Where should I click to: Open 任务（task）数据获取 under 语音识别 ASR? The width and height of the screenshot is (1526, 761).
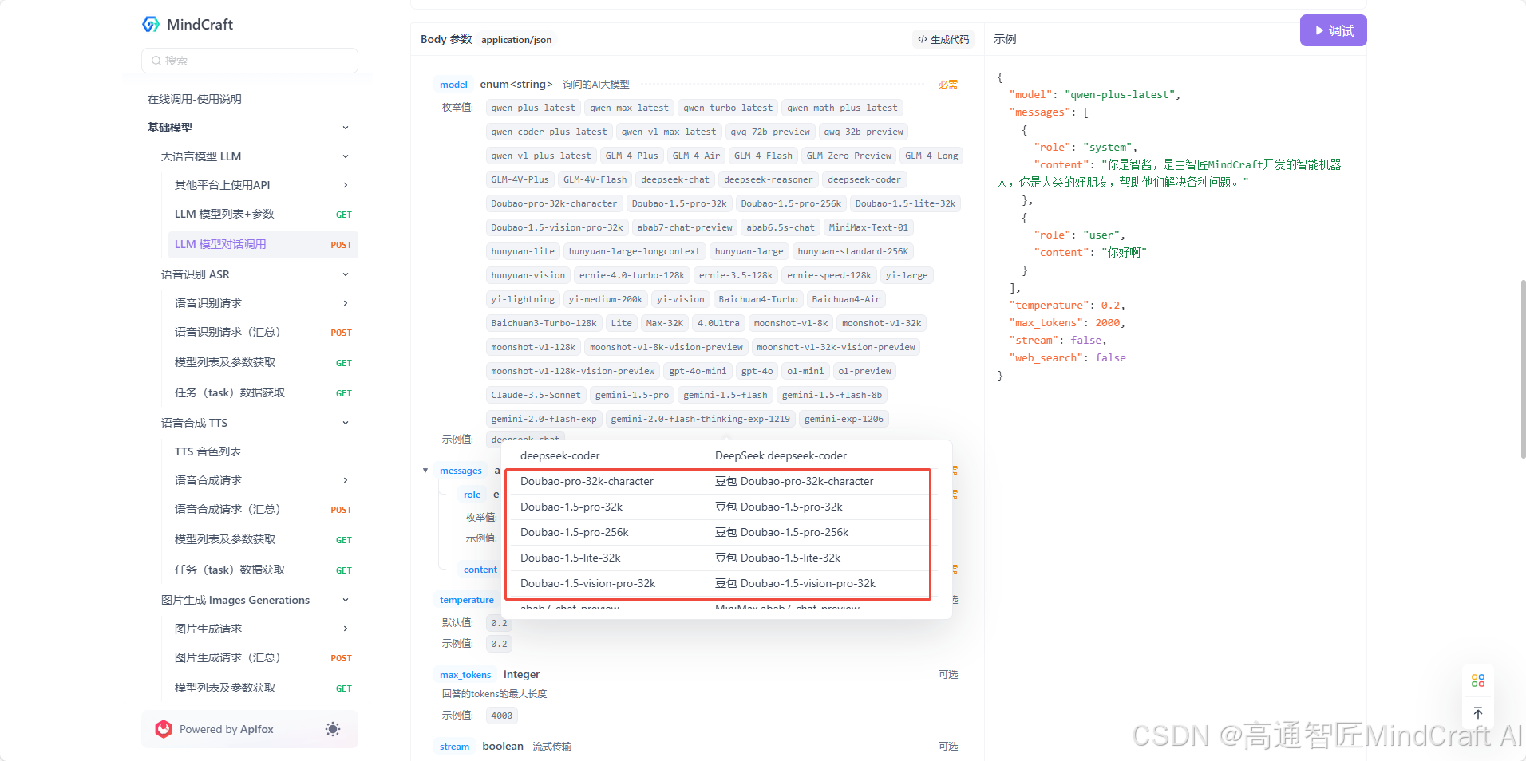tap(263, 392)
